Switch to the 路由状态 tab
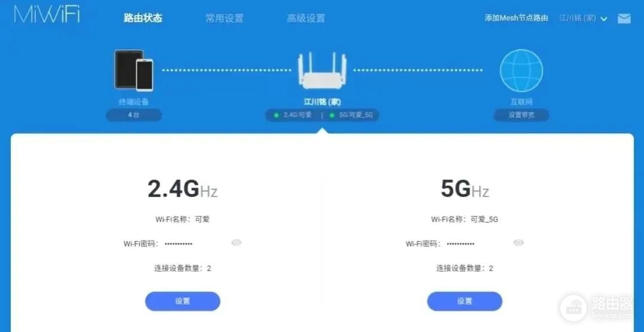 click(143, 18)
